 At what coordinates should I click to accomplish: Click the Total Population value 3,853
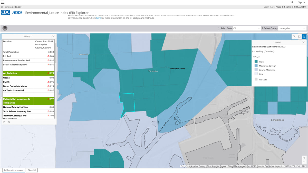(51, 52)
